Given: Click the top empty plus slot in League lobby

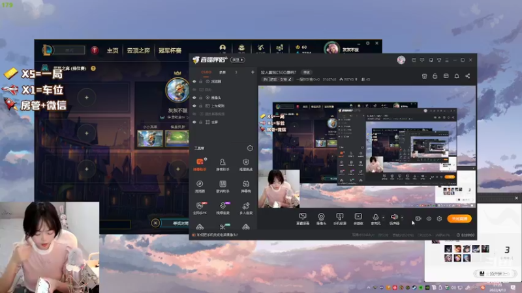Looking at the screenshot, I should pyautogui.click(x=87, y=97).
